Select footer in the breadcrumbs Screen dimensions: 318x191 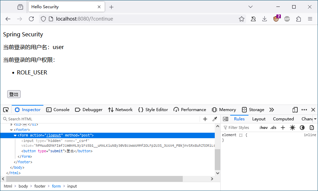click(x=40, y=186)
